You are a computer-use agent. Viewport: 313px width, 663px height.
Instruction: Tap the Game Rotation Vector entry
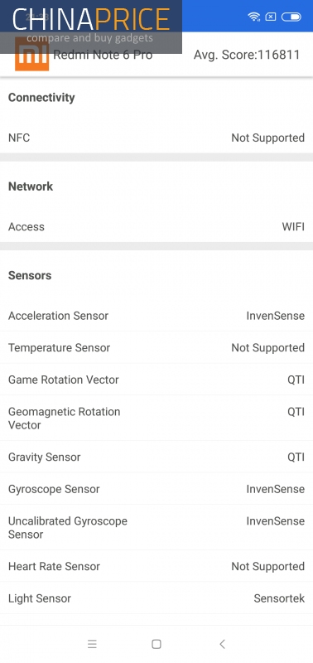pos(156,380)
